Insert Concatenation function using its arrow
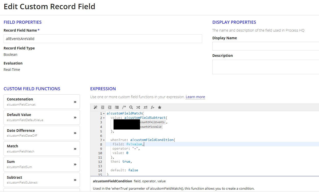 75,102
